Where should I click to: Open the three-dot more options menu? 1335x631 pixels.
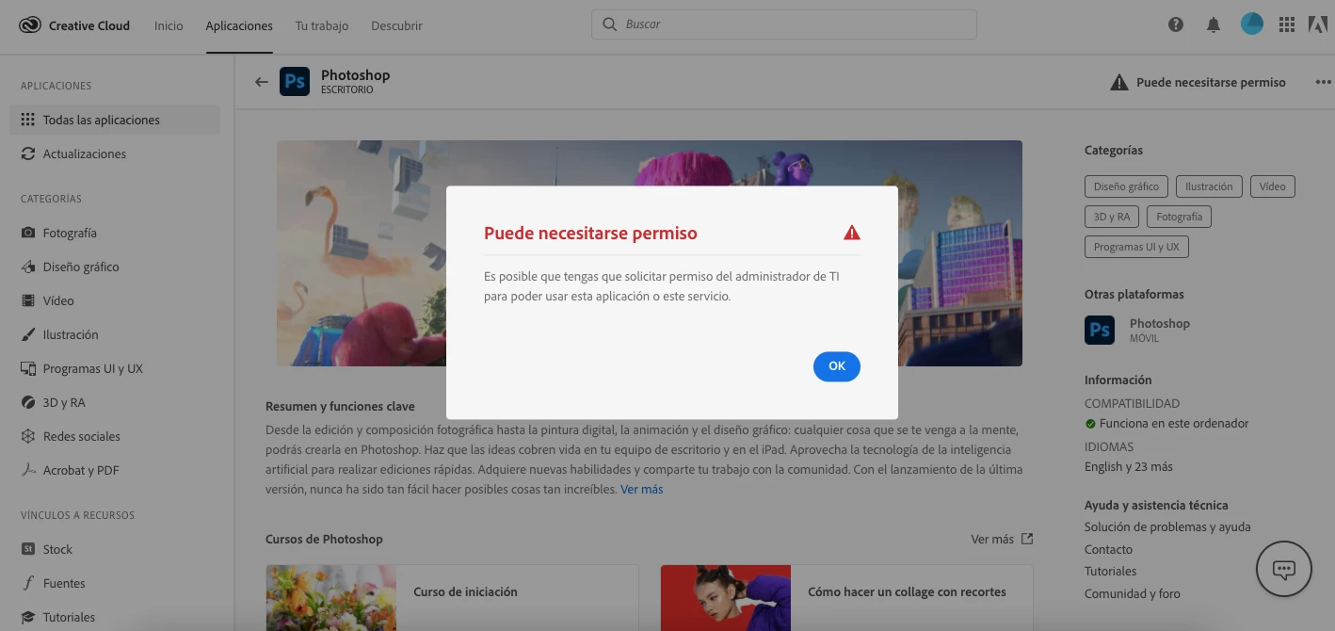pos(1323,82)
